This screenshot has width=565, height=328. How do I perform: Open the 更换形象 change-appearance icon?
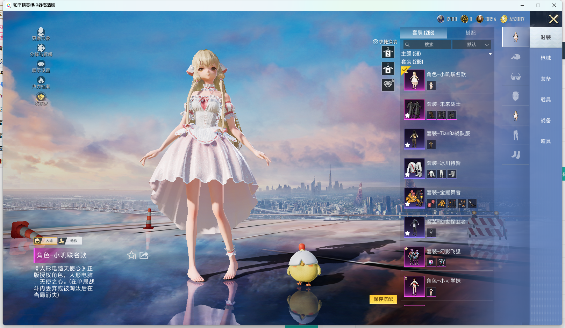[x=41, y=32]
